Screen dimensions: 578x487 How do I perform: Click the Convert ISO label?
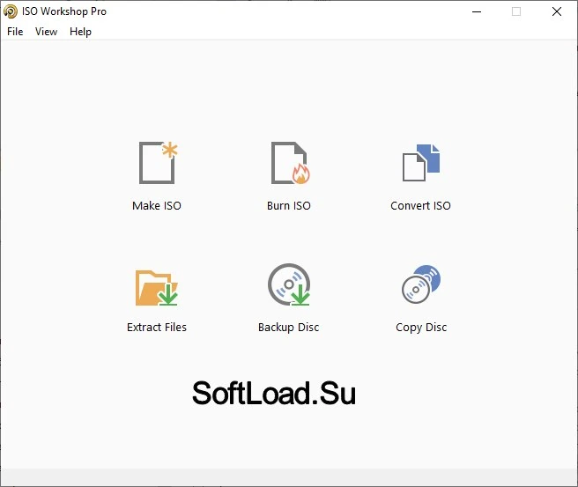pos(420,205)
